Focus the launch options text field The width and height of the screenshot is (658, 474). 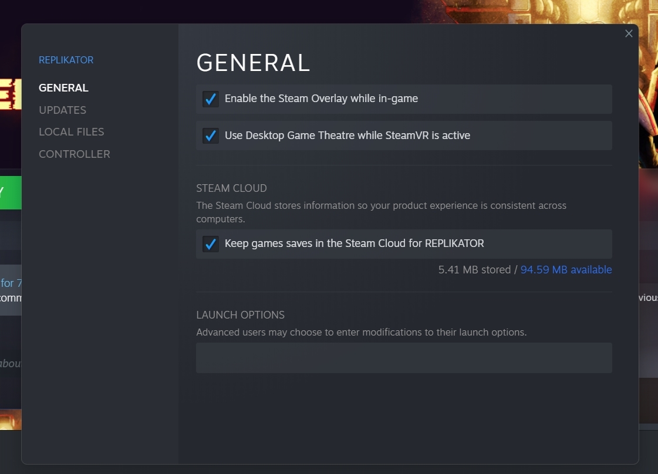pyautogui.click(x=404, y=358)
